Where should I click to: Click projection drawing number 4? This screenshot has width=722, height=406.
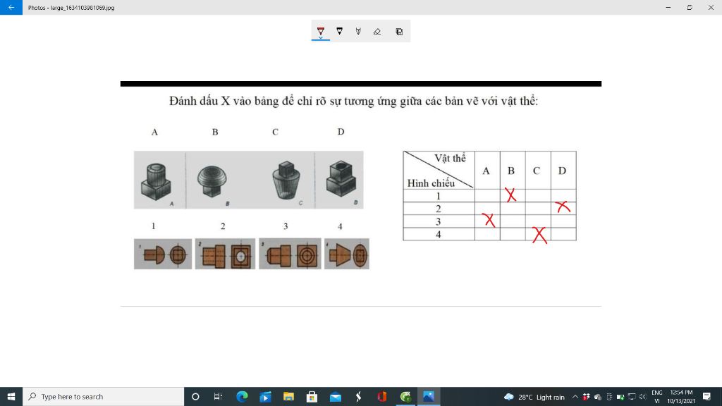tap(347, 254)
